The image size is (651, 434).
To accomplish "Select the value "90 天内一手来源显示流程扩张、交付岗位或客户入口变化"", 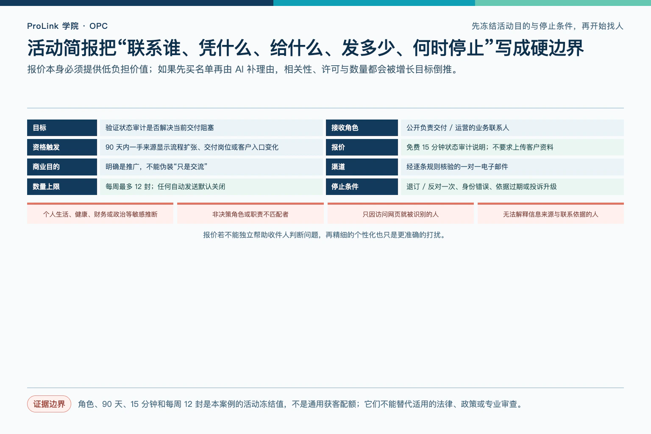I will [x=192, y=147].
